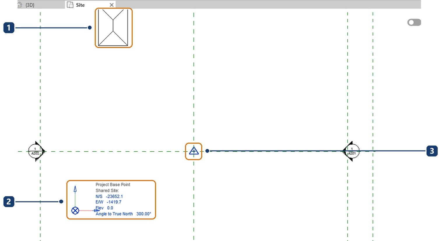Click the Elev value 0.0
The width and height of the screenshot is (443, 241).
pos(110,208)
